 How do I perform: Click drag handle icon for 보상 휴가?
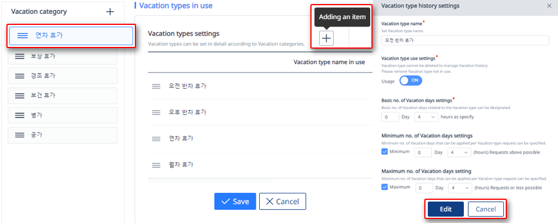click(20, 56)
